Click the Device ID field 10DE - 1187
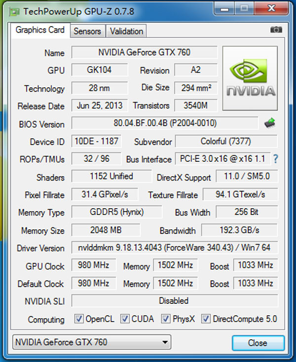Image resolution: width=296 pixels, height=362 pixels. [x=96, y=141]
